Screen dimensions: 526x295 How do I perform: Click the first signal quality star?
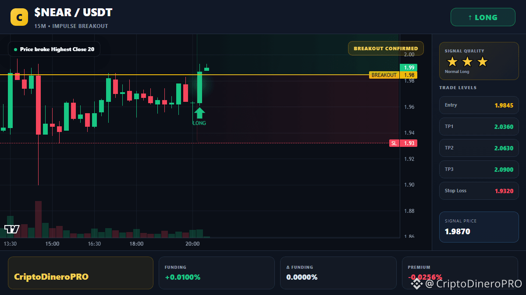coord(452,62)
